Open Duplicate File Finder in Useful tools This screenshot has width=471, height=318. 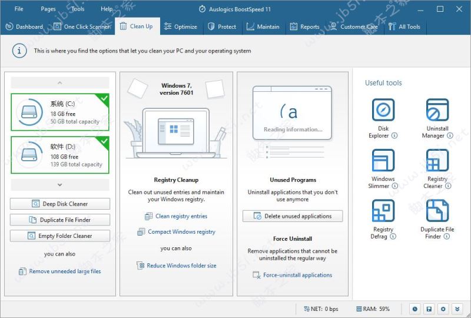coord(437,210)
